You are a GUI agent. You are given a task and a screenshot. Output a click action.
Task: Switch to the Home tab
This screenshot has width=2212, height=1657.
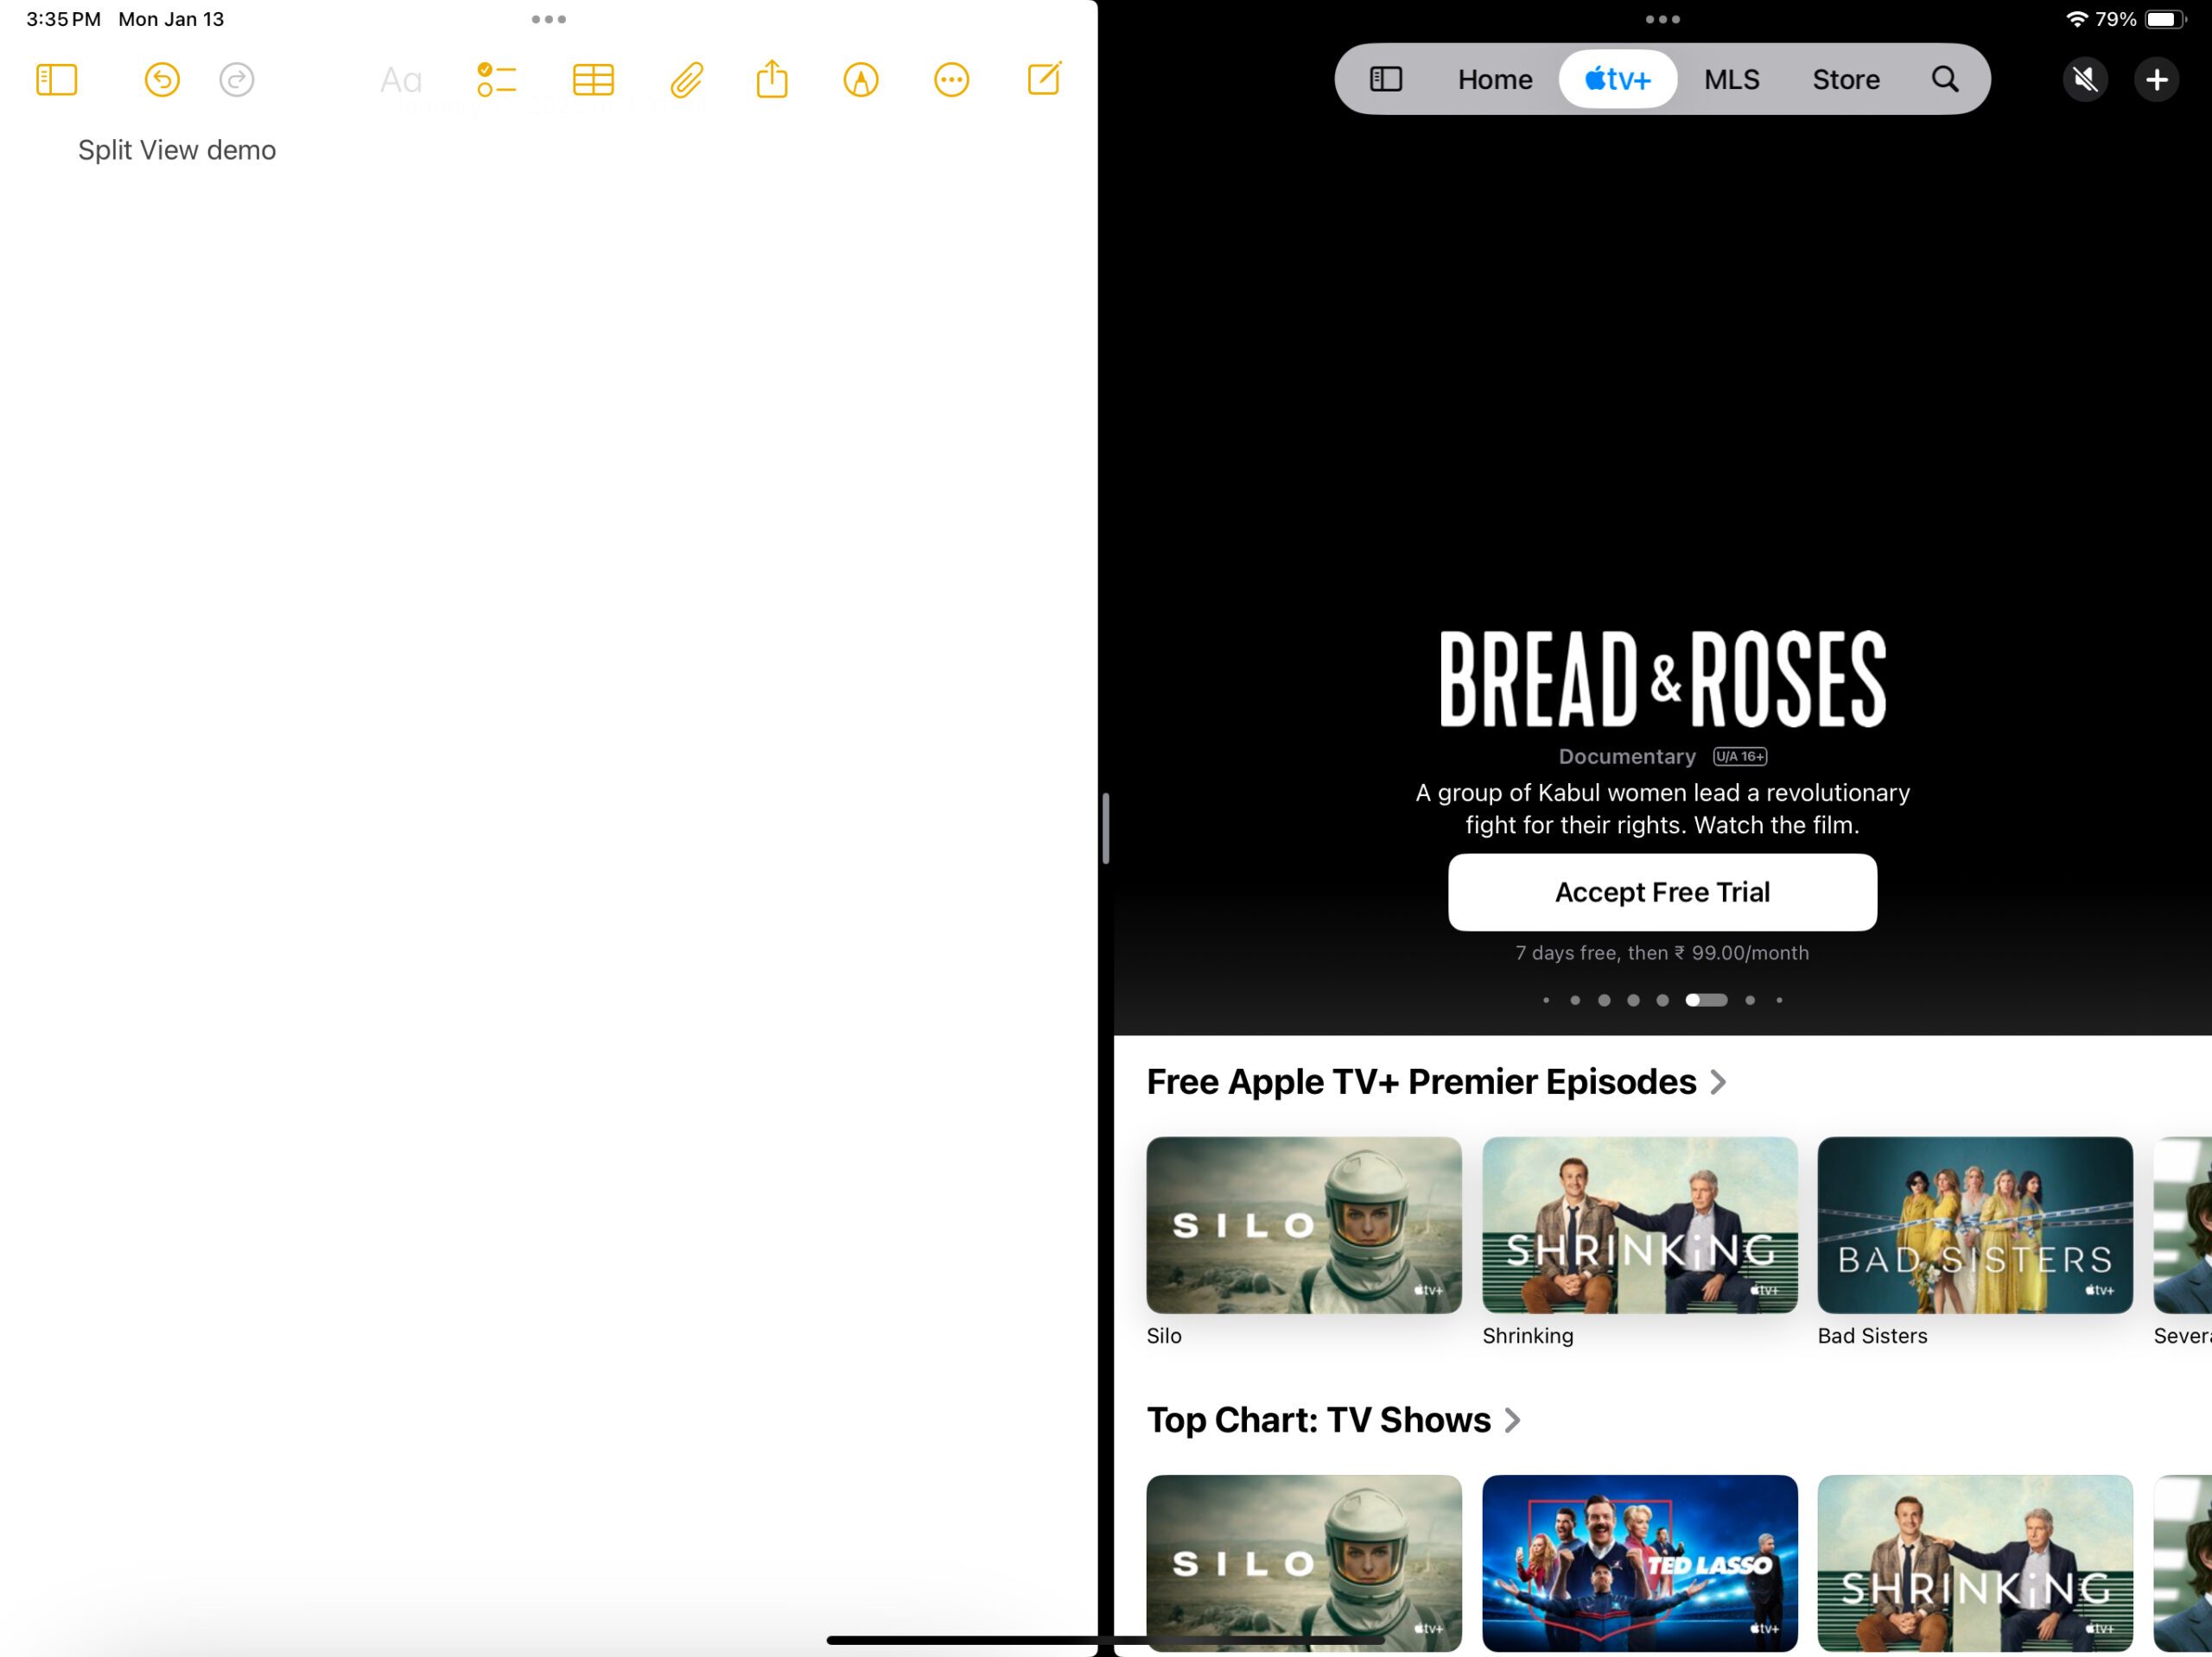coord(1494,79)
